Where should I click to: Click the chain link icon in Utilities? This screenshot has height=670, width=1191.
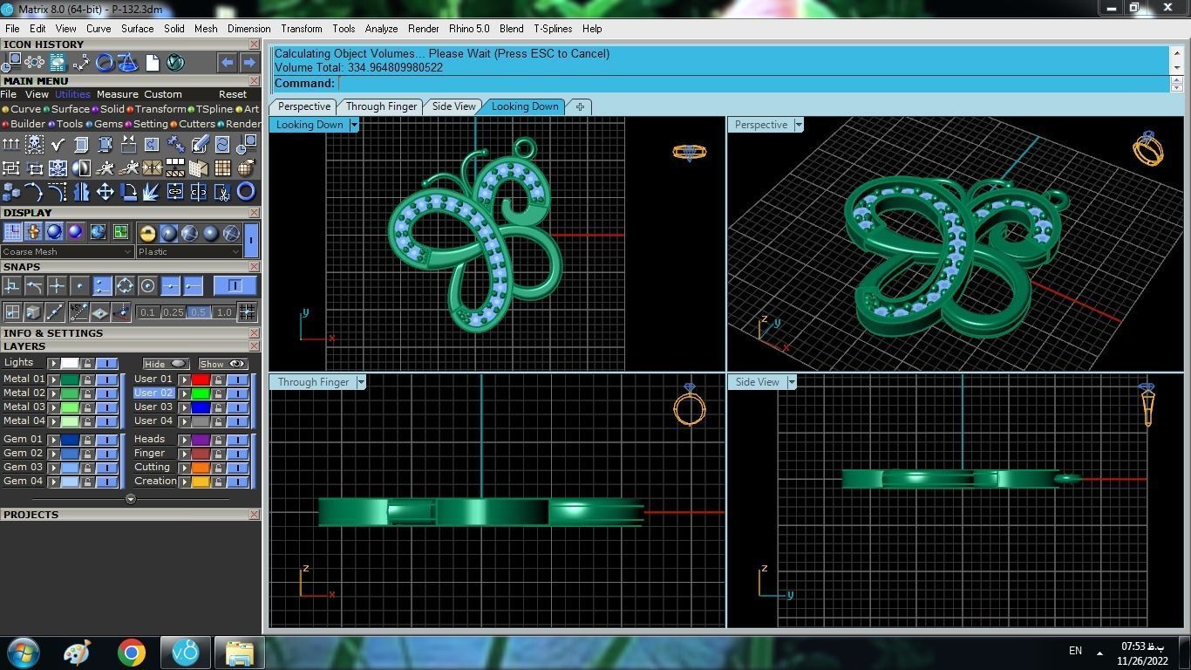pyautogui.click(x=175, y=191)
